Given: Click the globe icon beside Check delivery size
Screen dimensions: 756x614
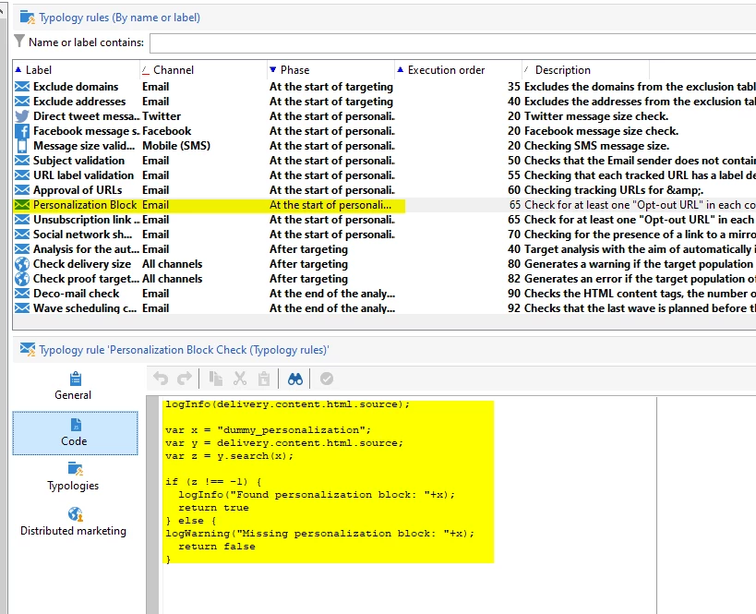Looking at the screenshot, I should [x=22, y=264].
